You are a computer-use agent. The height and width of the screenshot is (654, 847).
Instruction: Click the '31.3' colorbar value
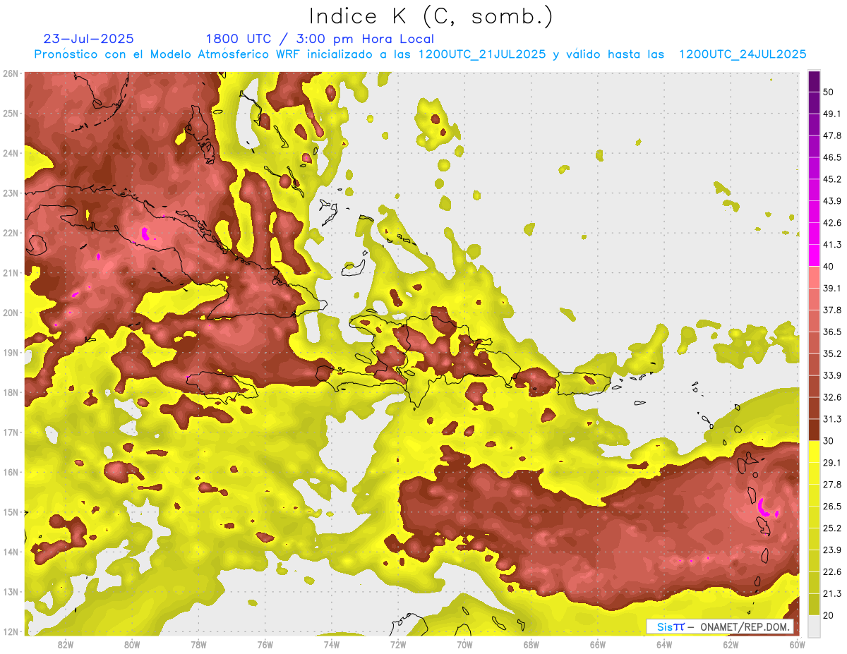tap(833, 419)
